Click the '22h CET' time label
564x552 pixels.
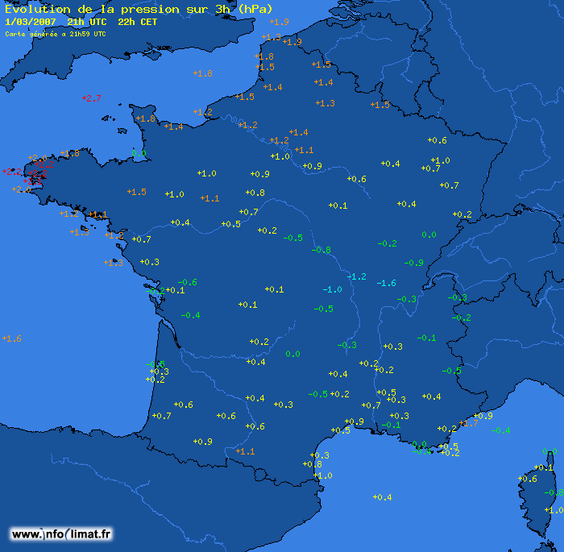coord(138,22)
